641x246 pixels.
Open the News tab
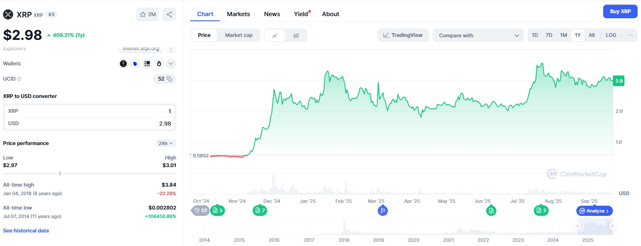click(x=272, y=14)
